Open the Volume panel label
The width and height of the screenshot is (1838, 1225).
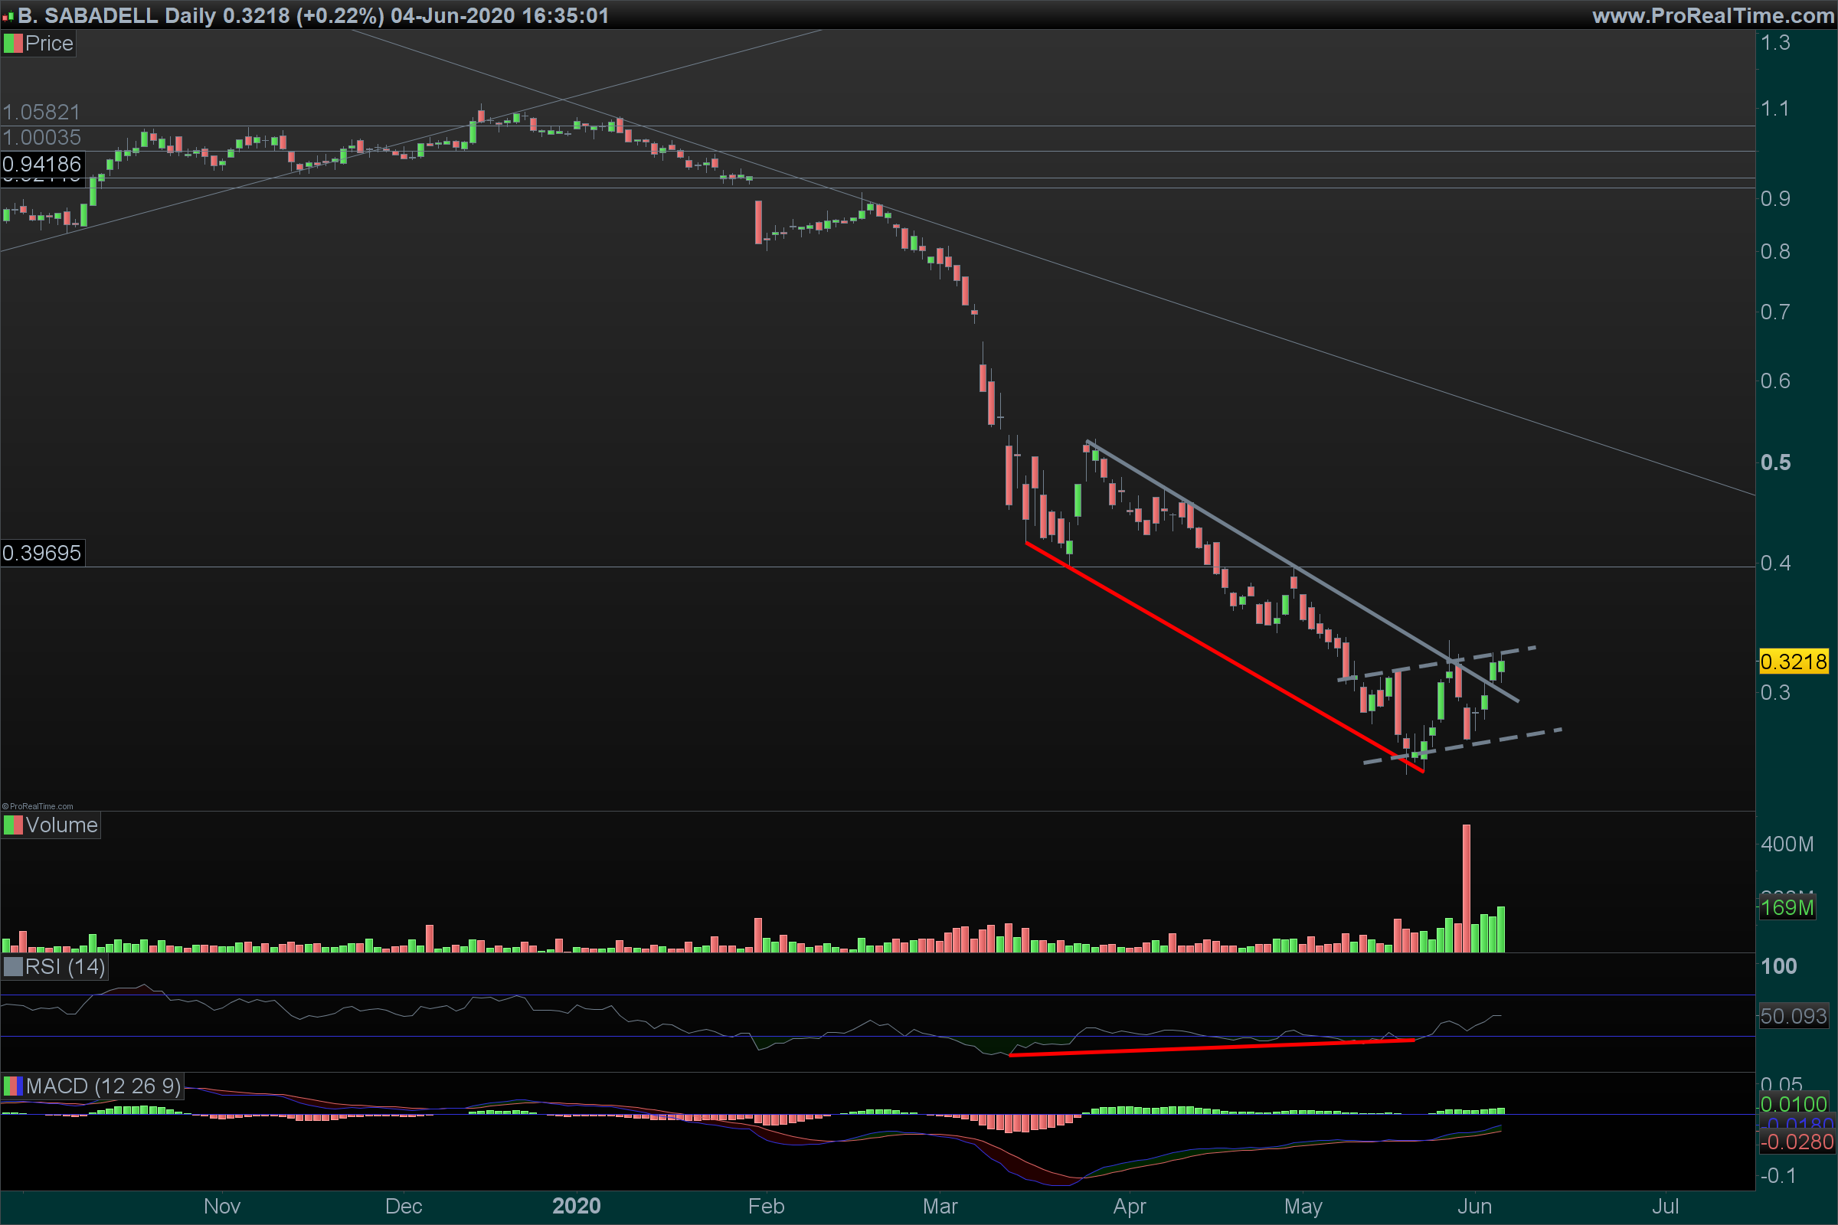tap(61, 825)
